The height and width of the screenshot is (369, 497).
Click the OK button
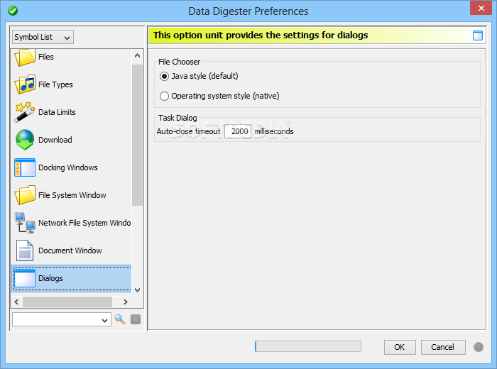[x=400, y=347]
